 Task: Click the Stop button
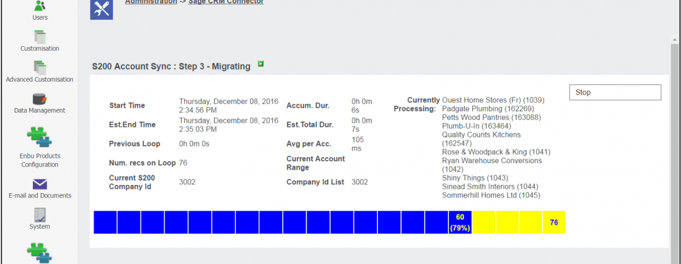(x=615, y=93)
